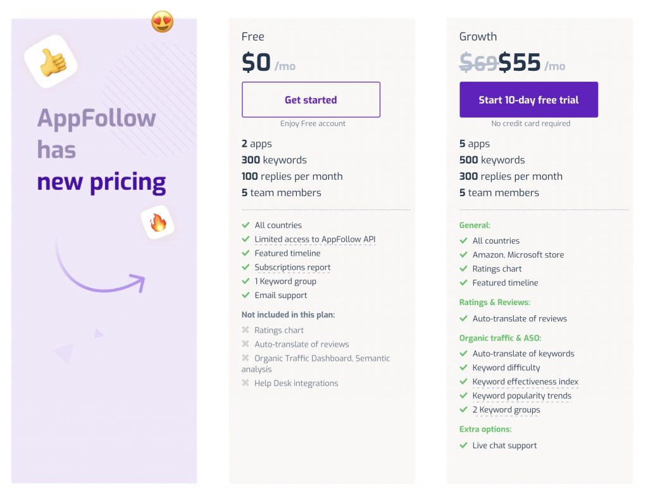Click the Free plan $0 price
Screen dimensions: 648x488
256,63
